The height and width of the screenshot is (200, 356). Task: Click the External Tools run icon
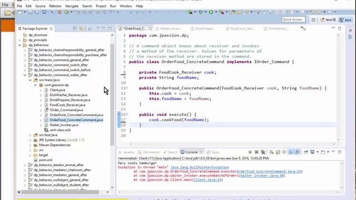point(221,12)
